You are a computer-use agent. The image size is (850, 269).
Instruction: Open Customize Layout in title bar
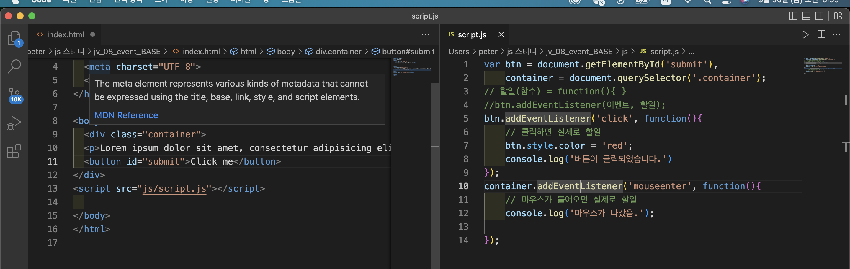(838, 16)
